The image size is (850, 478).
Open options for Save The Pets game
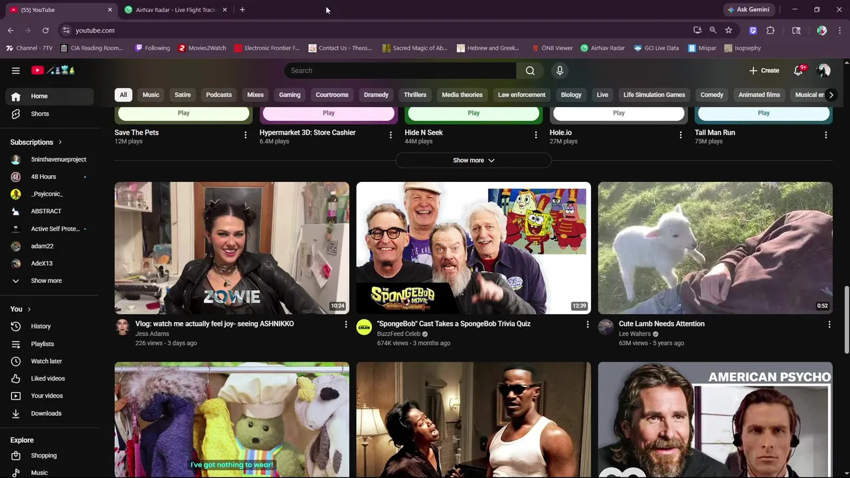tap(245, 135)
